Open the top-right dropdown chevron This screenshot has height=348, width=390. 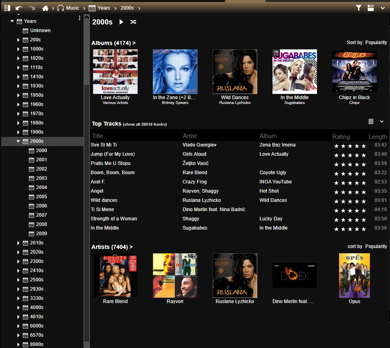click(382, 8)
